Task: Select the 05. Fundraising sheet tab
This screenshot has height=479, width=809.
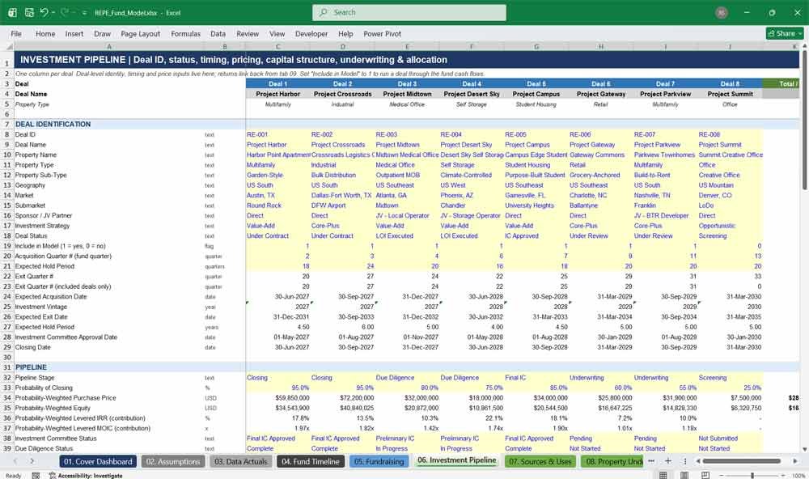Action: [379, 461]
